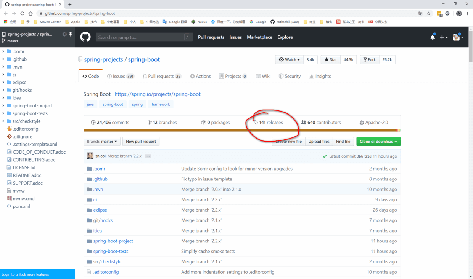Open the Pull requests repo tab
473x279 pixels.
(162, 76)
